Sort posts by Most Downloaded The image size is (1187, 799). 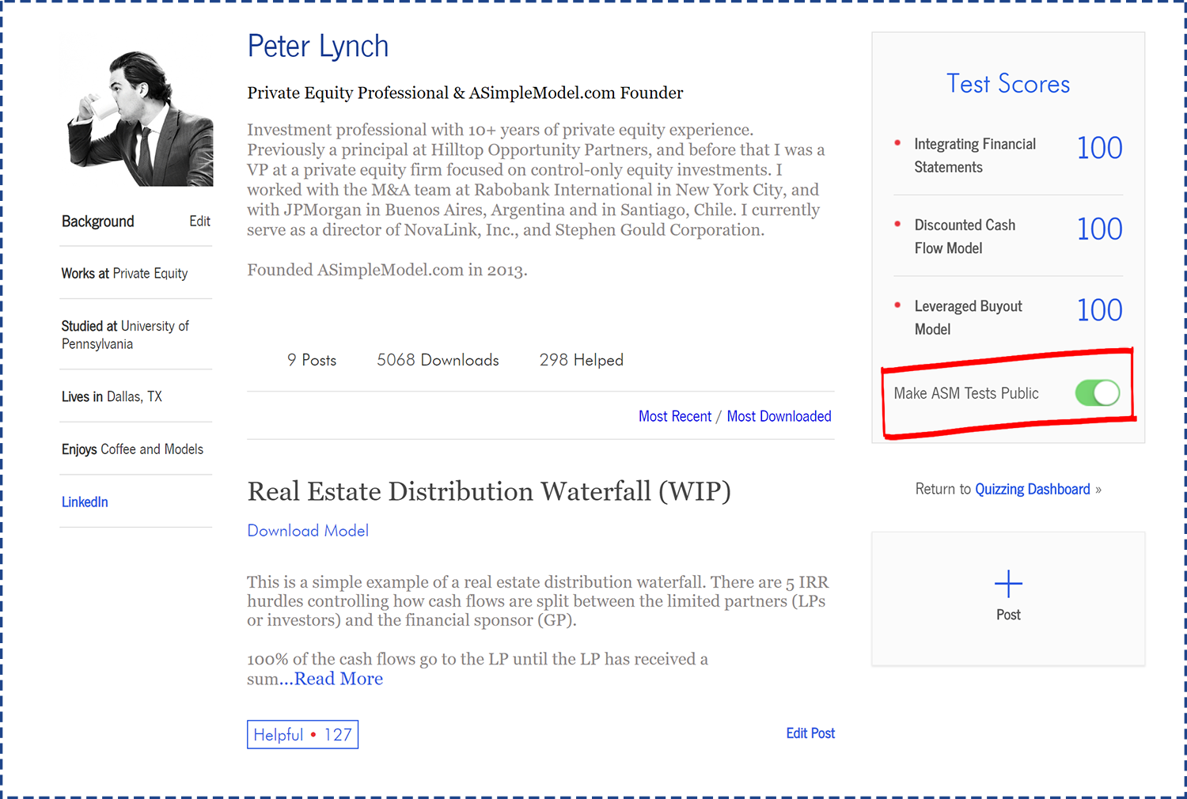click(779, 417)
